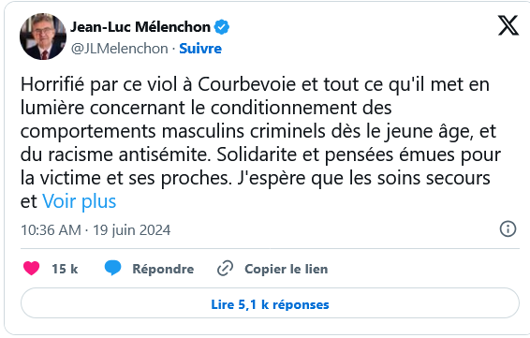Click the Jean-Luc Mélenchon display name
This screenshot has width=530, height=338.
[x=140, y=27]
